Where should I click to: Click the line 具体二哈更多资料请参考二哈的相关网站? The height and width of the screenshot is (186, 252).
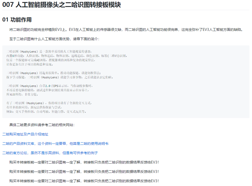click(x=42, y=125)
